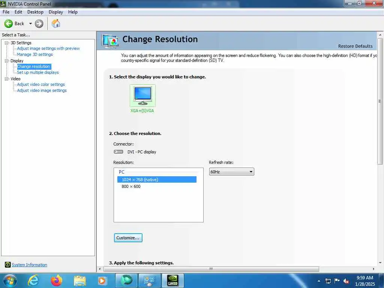384x288 pixels.
Task: Click the green round app in the taskbar
Action: [126, 280]
